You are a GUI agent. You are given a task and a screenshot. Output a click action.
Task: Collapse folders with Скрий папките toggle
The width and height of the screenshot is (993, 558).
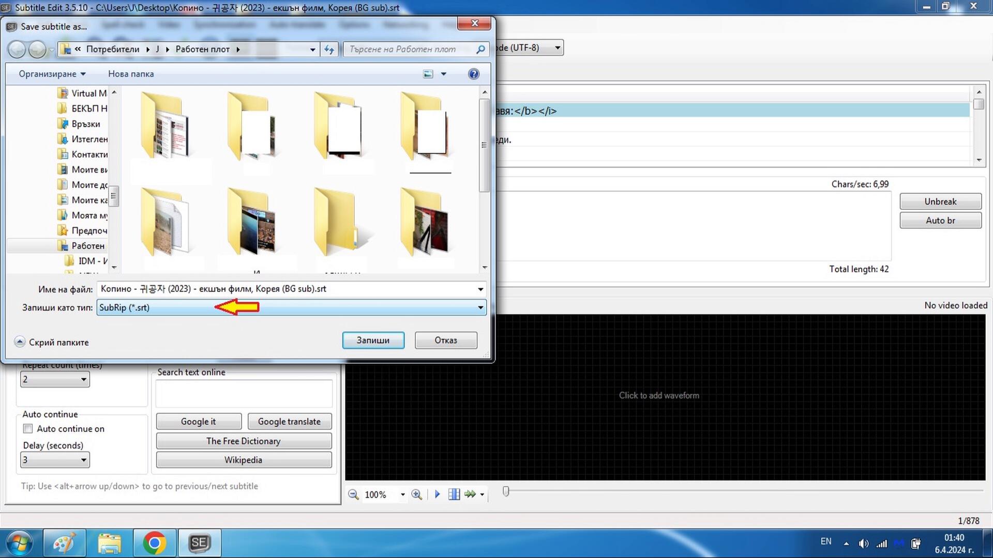[52, 342]
